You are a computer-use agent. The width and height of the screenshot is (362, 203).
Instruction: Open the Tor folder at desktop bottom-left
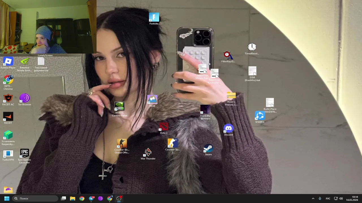(x=8, y=190)
